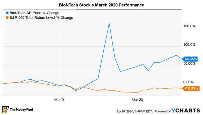203x115 pixels.
Task: Click the blue BioNTech legend square
Action: click(7, 13)
